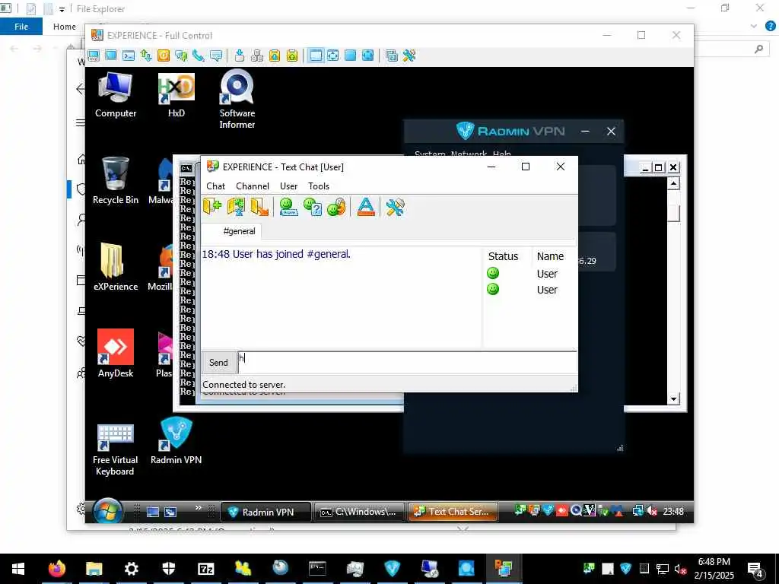
Task: Select the Free Virtual Keyboard shortcut
Action: tap(115, 450)
